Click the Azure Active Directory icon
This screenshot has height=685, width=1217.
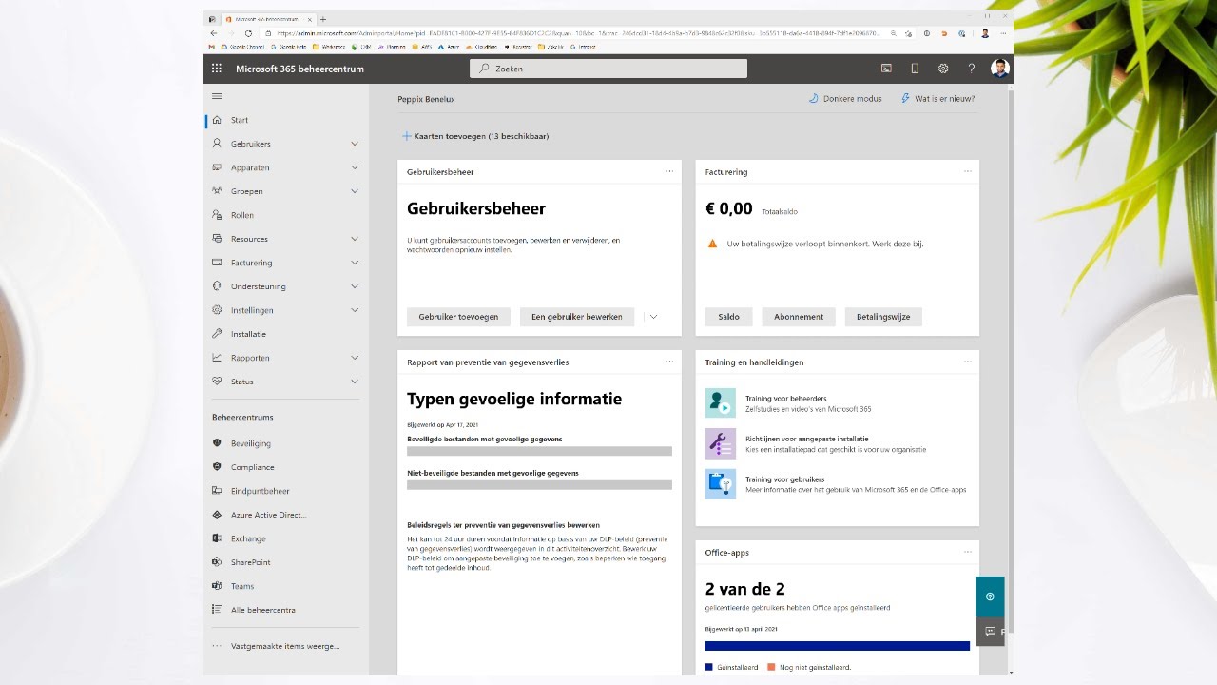[x=217, y=515]
